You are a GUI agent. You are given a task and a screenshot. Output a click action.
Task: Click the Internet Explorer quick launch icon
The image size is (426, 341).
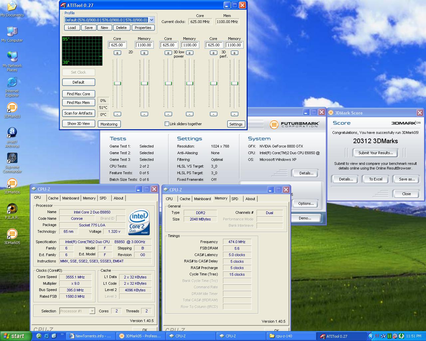[46, 336]
